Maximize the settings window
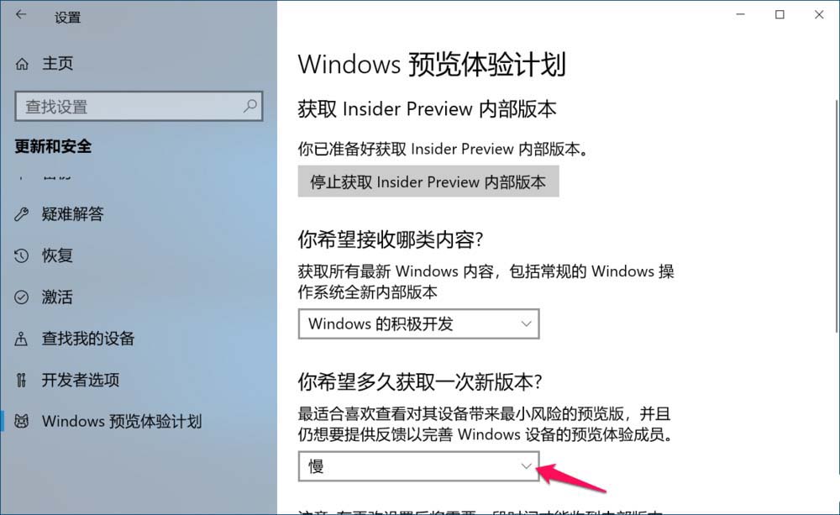The width and height of the screenshot is (840, 515). pos(780,15)
